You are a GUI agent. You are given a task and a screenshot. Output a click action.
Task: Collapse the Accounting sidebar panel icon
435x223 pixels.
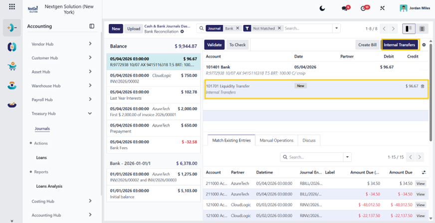(92, 26)
